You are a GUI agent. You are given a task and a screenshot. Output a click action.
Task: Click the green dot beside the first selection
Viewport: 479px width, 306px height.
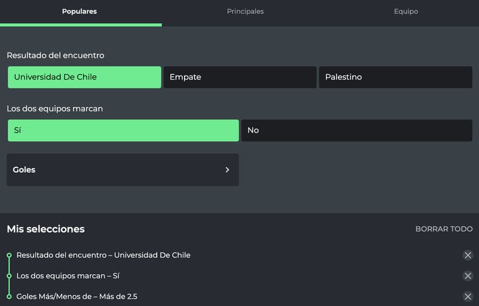[x=9, y=256]
